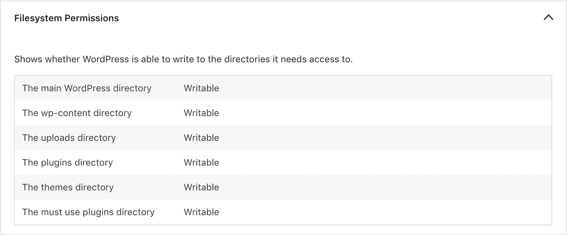Click Writable next to wp-content directory
567x235 pixels.
click(x=201, y=113)
